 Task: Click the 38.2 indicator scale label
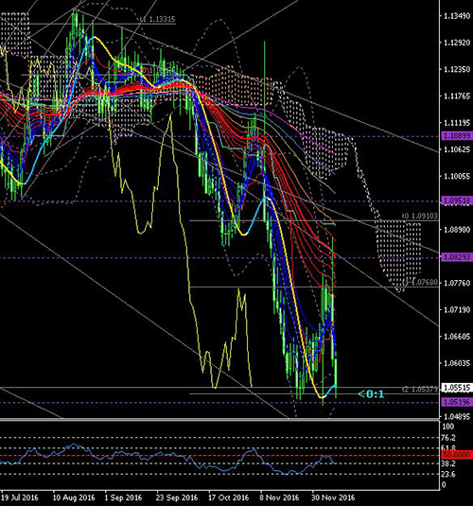[x=448, y=463]
